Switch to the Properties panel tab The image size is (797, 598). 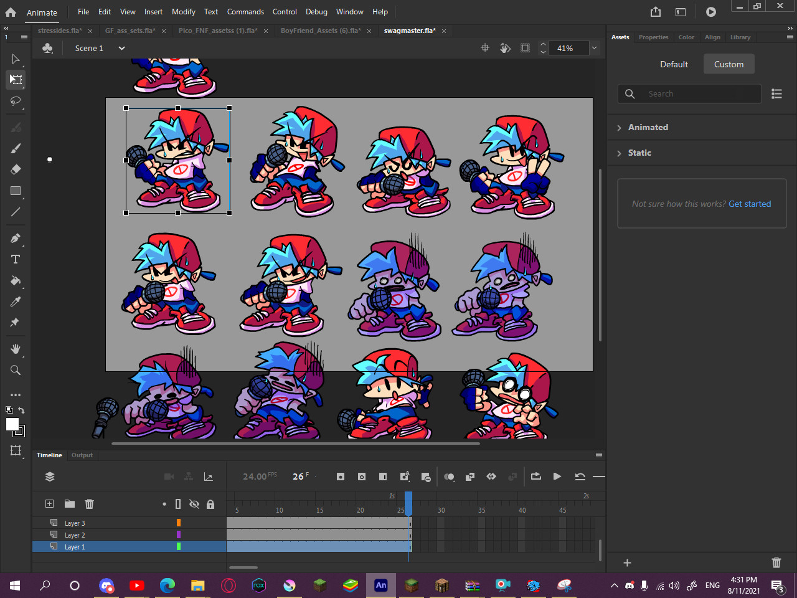point(653,37)
